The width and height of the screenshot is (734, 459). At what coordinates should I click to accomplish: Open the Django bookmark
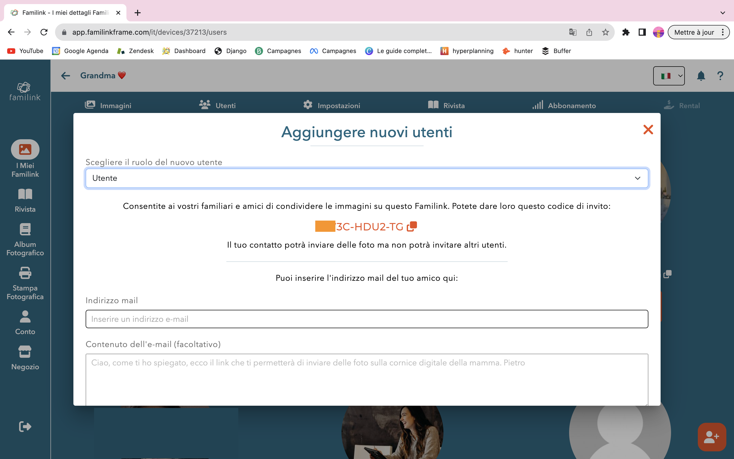[230, 51]
